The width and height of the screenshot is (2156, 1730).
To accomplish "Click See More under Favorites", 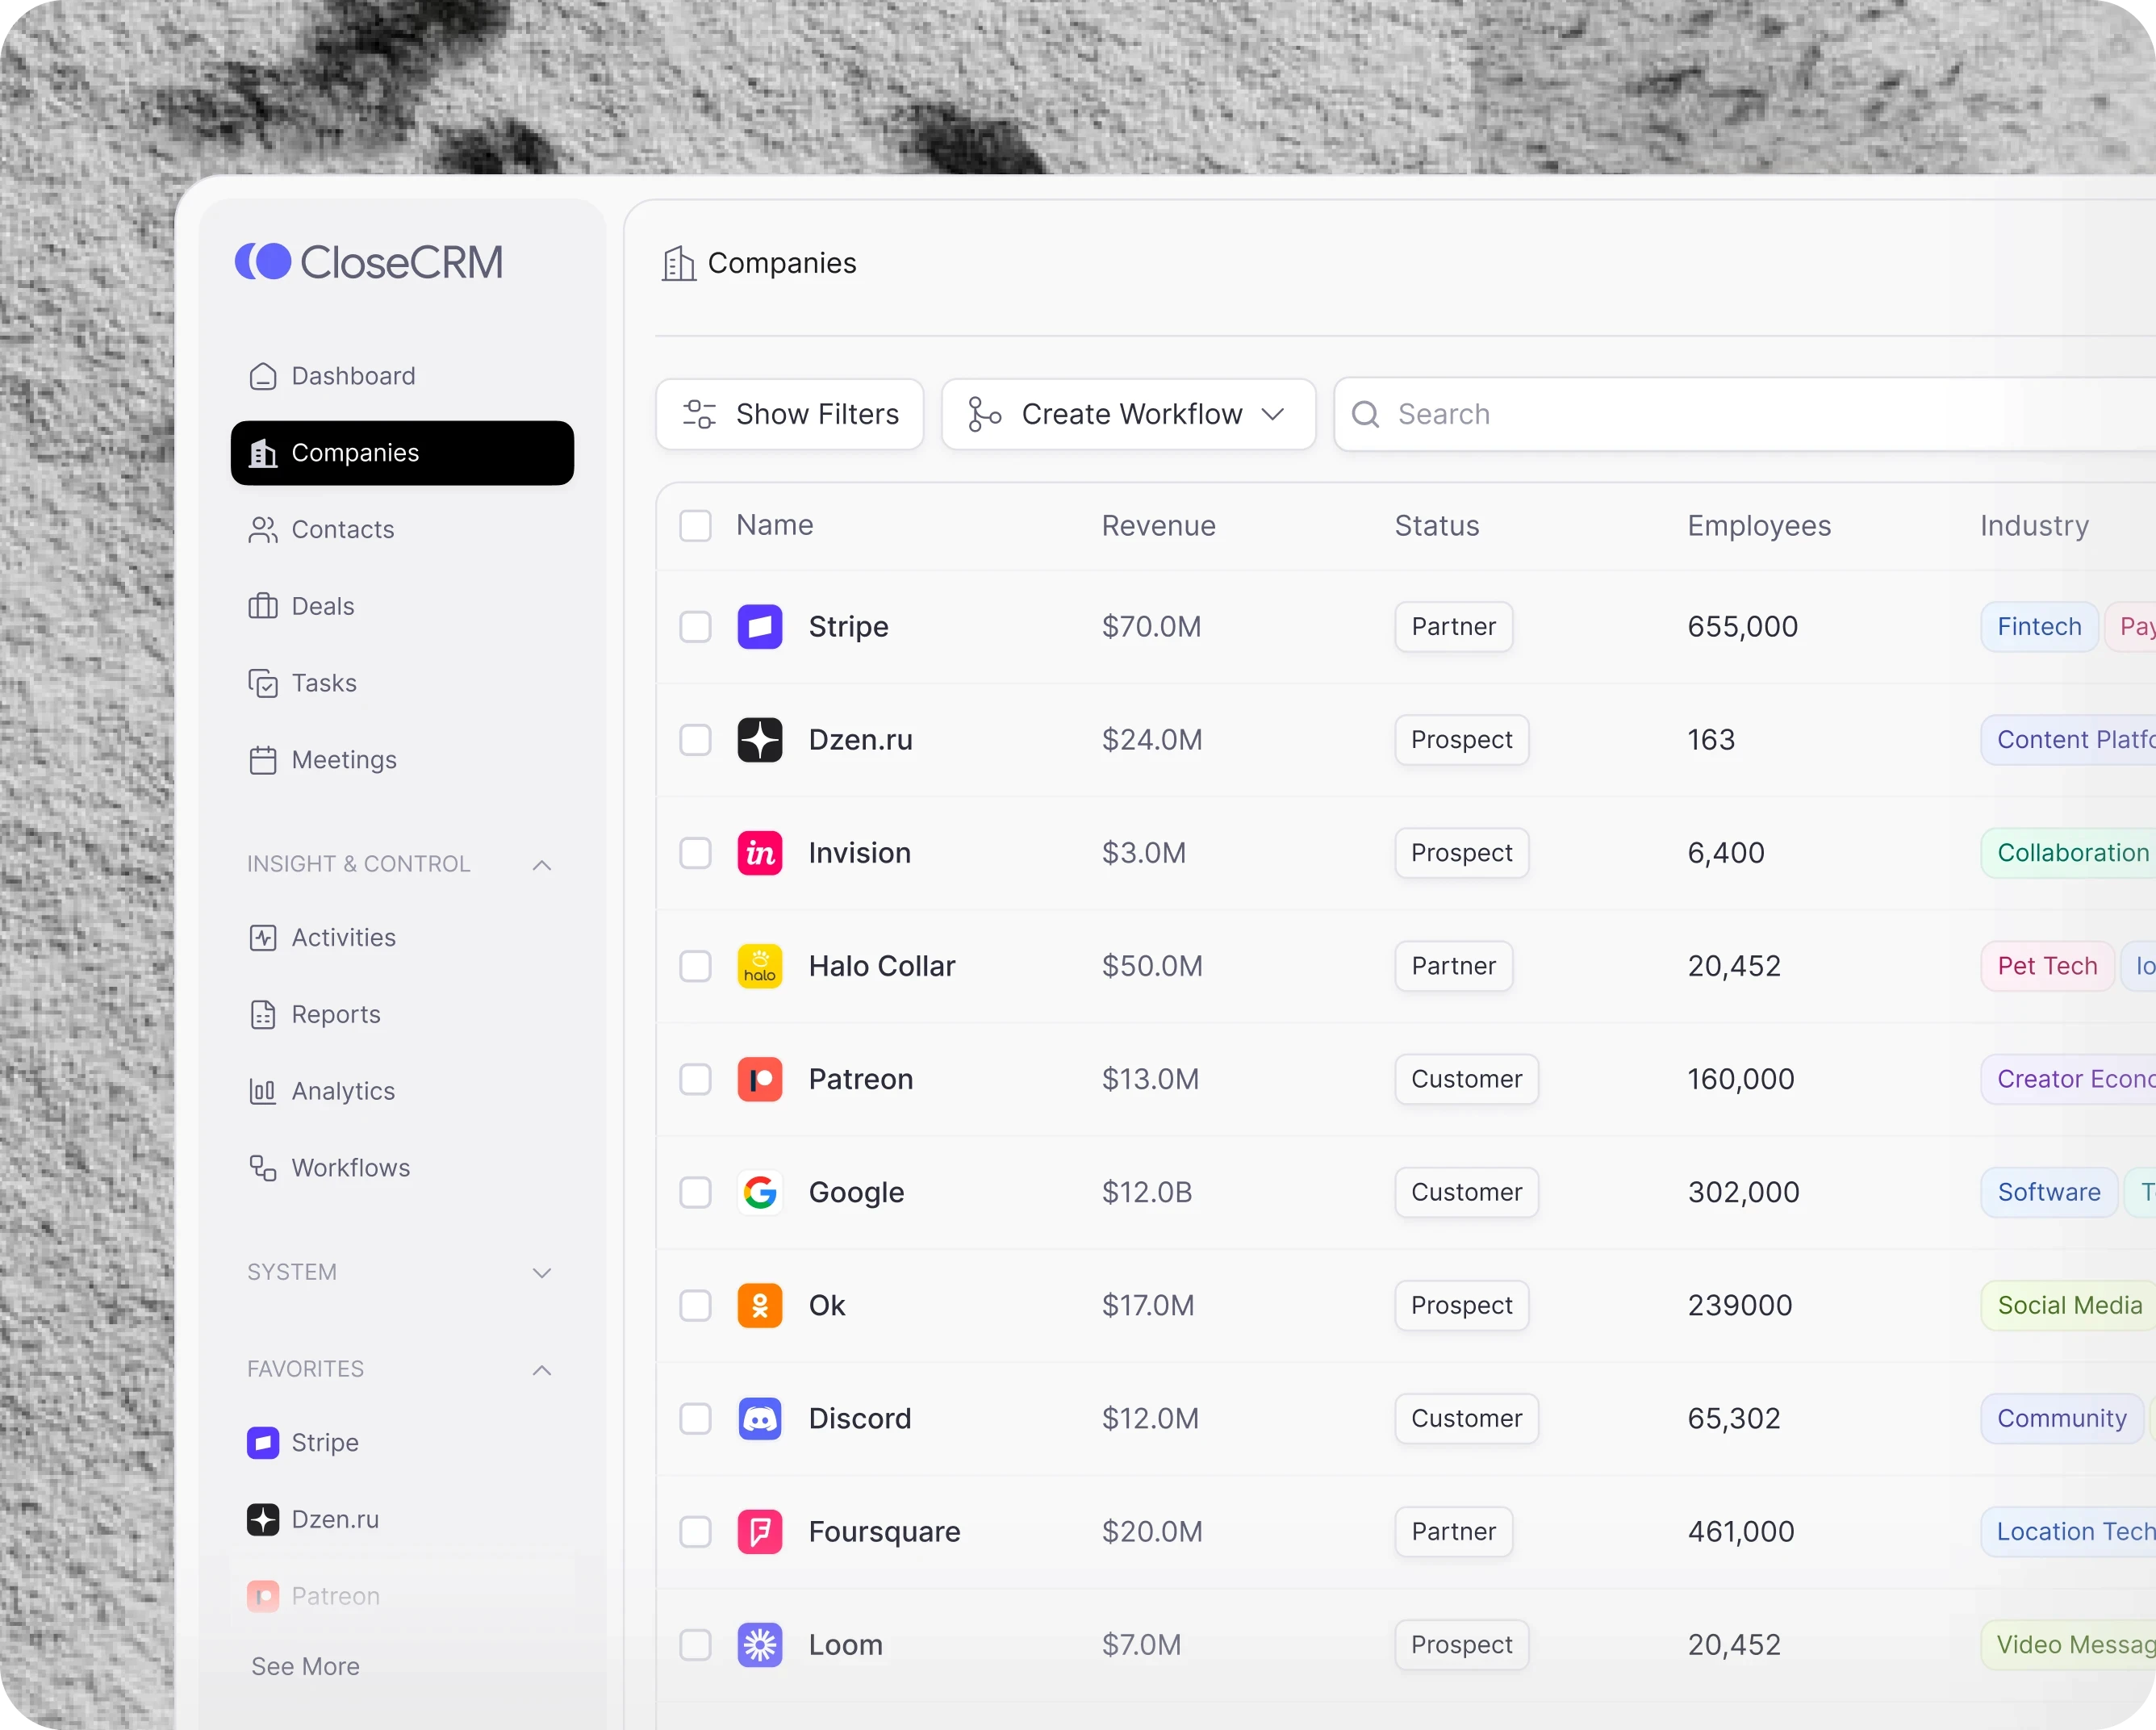I will [x=305, y=1666].
